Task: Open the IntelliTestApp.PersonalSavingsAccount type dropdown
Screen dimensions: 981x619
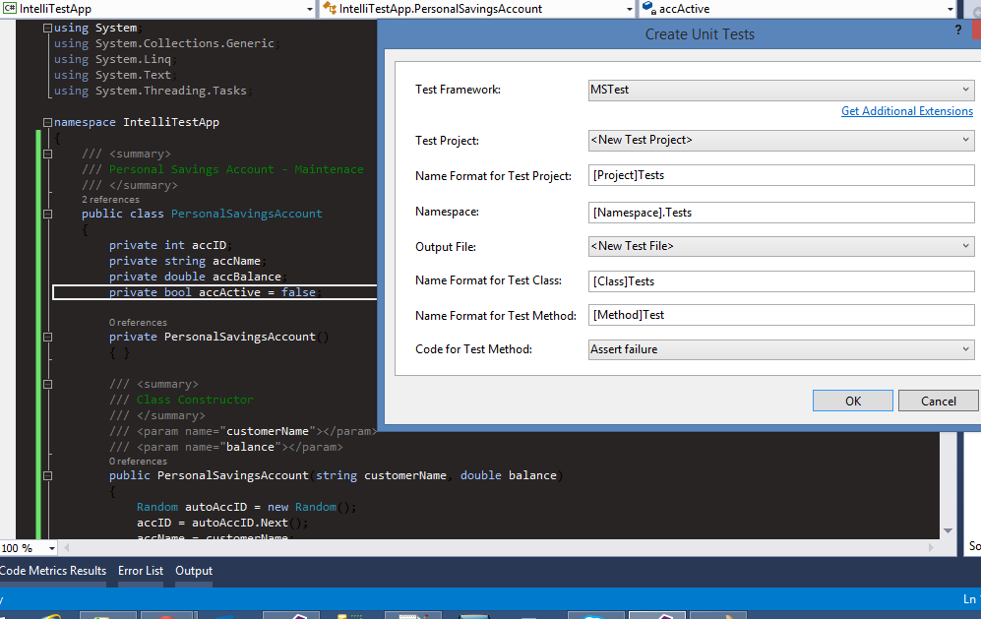Action: tap(630, 9)
